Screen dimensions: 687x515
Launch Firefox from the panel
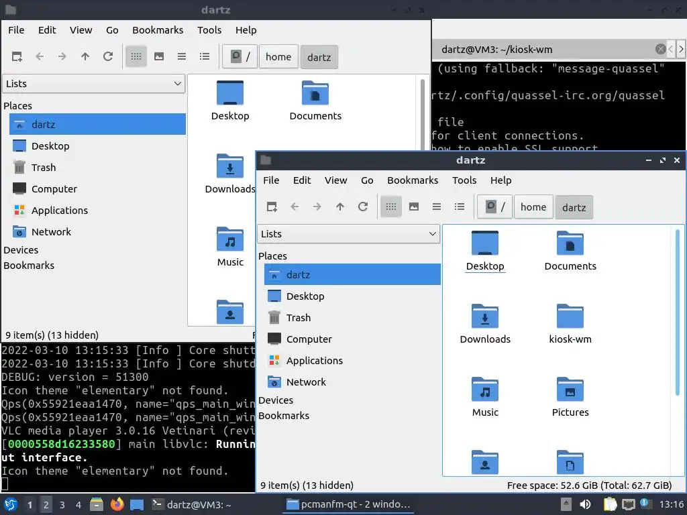[117, 504]
